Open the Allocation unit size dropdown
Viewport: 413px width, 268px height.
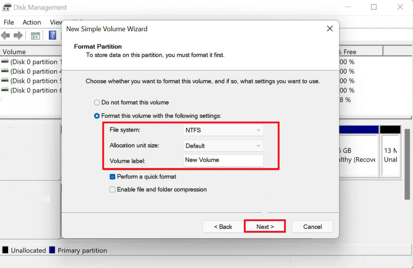click(223, 146)
